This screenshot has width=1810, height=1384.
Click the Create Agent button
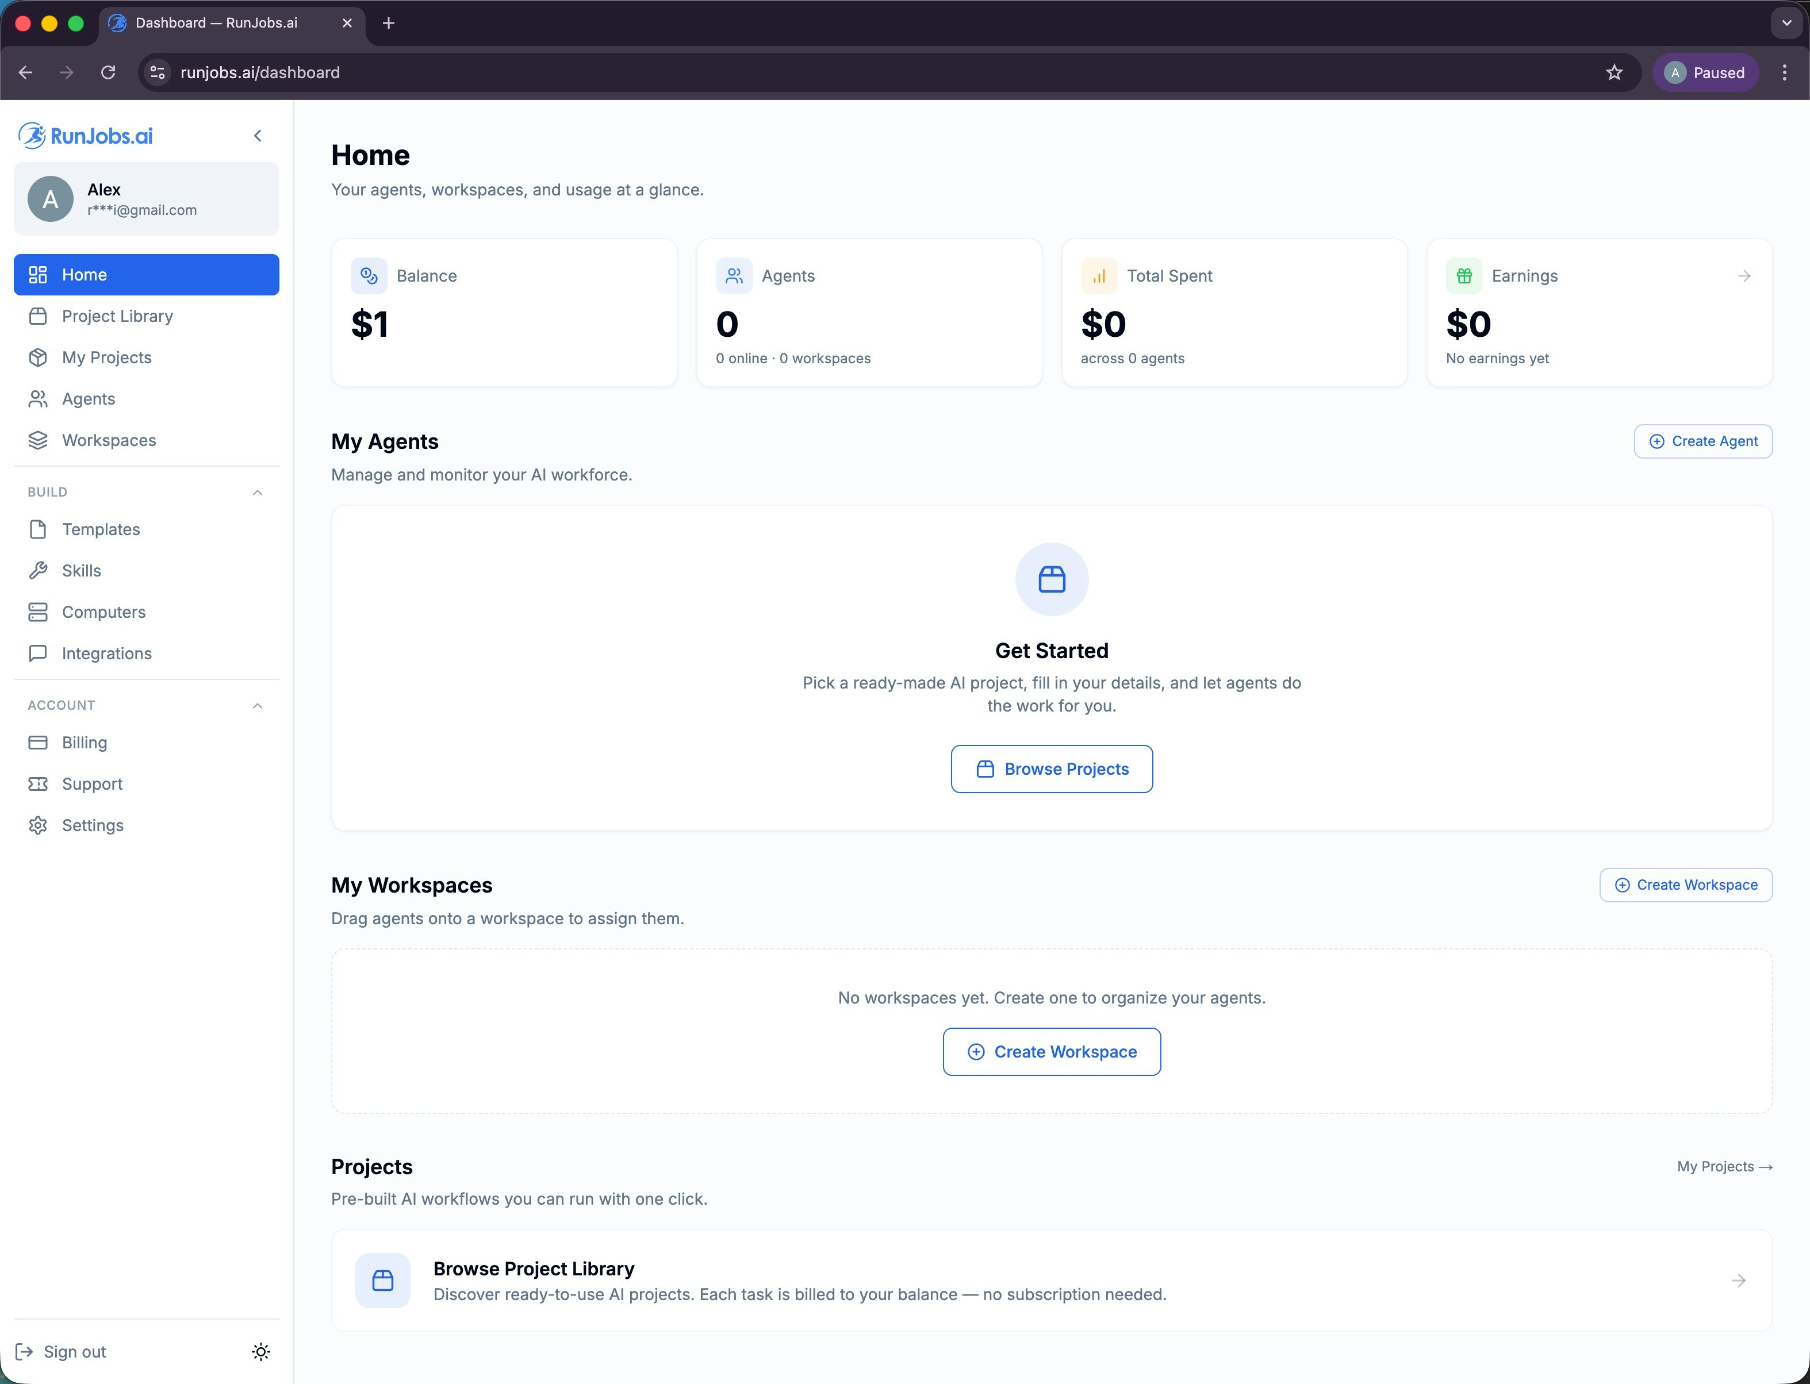1703,441
